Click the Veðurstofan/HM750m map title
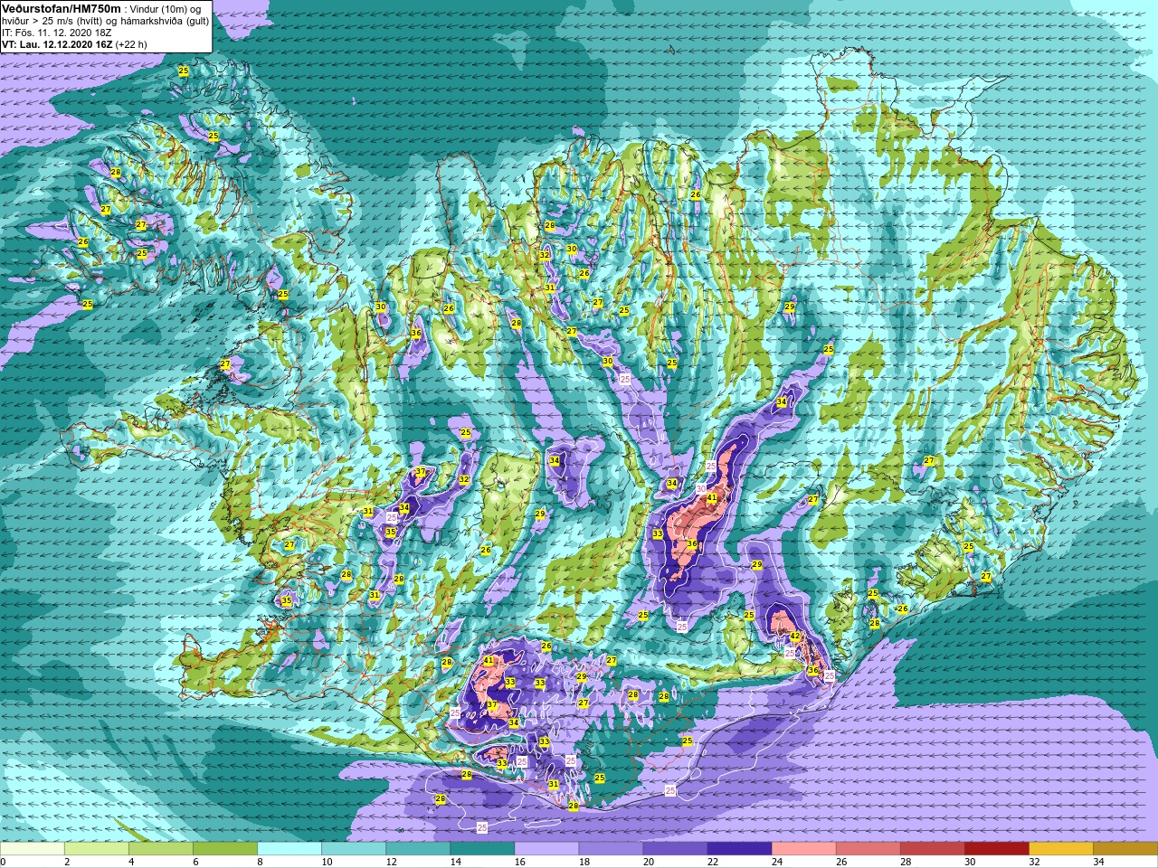The image size is (1158, 868). [x=62, y=8]
